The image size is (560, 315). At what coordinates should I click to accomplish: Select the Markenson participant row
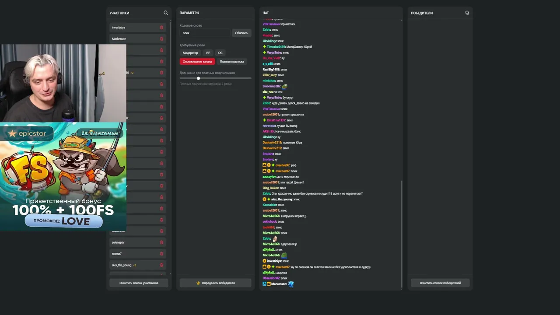point(138,38)
